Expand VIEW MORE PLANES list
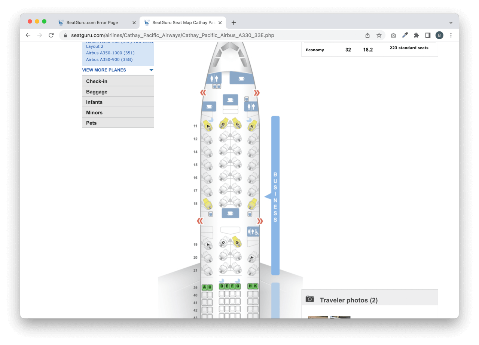This screenshot has width=479, height=345. coord(118,70)
